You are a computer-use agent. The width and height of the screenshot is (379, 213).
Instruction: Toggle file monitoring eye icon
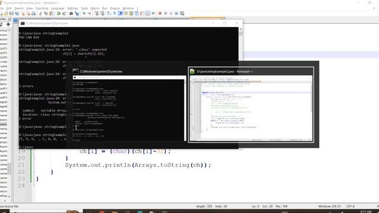point(153,14)
